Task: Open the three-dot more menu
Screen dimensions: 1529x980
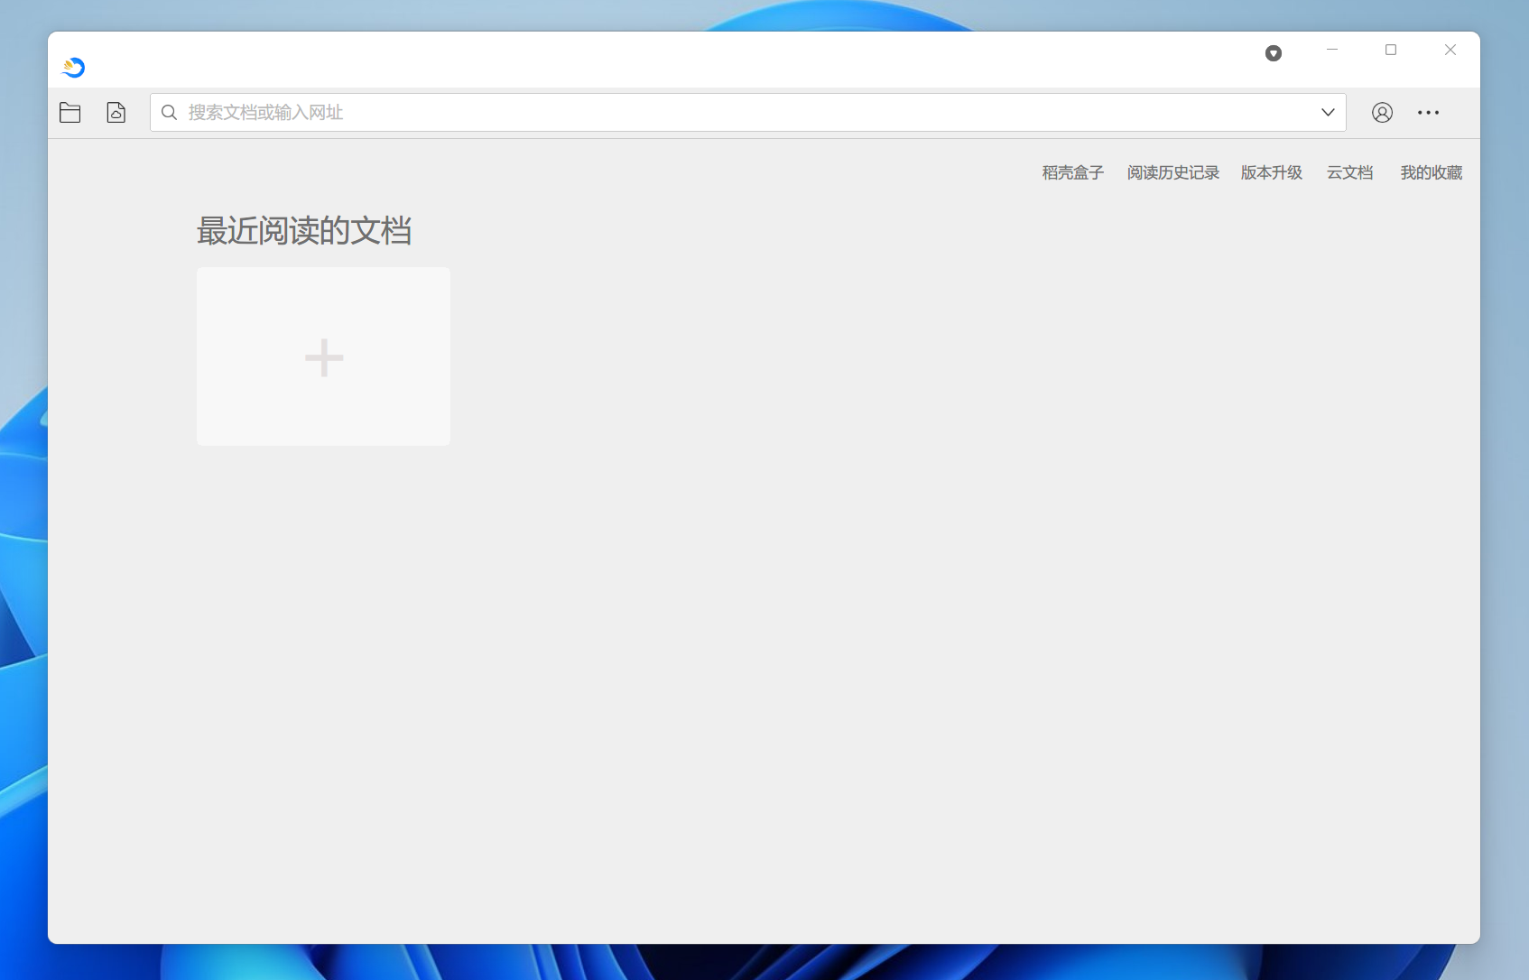Action: pyautogui.click(x=1428, y=113)
